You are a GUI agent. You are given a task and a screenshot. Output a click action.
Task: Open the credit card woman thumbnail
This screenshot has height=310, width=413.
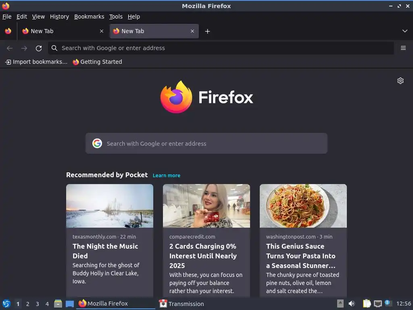coord(206,206)
